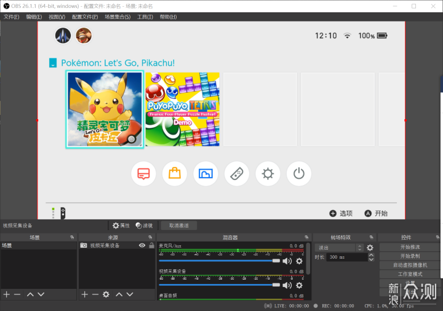The width and height of the screenshot is (443, 311).
Task: Undock the 场景 panel icon
Action: [72, 237]
